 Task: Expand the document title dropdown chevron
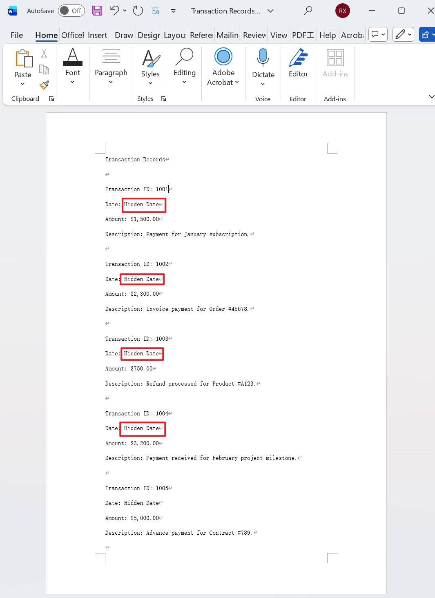point(270,11)
